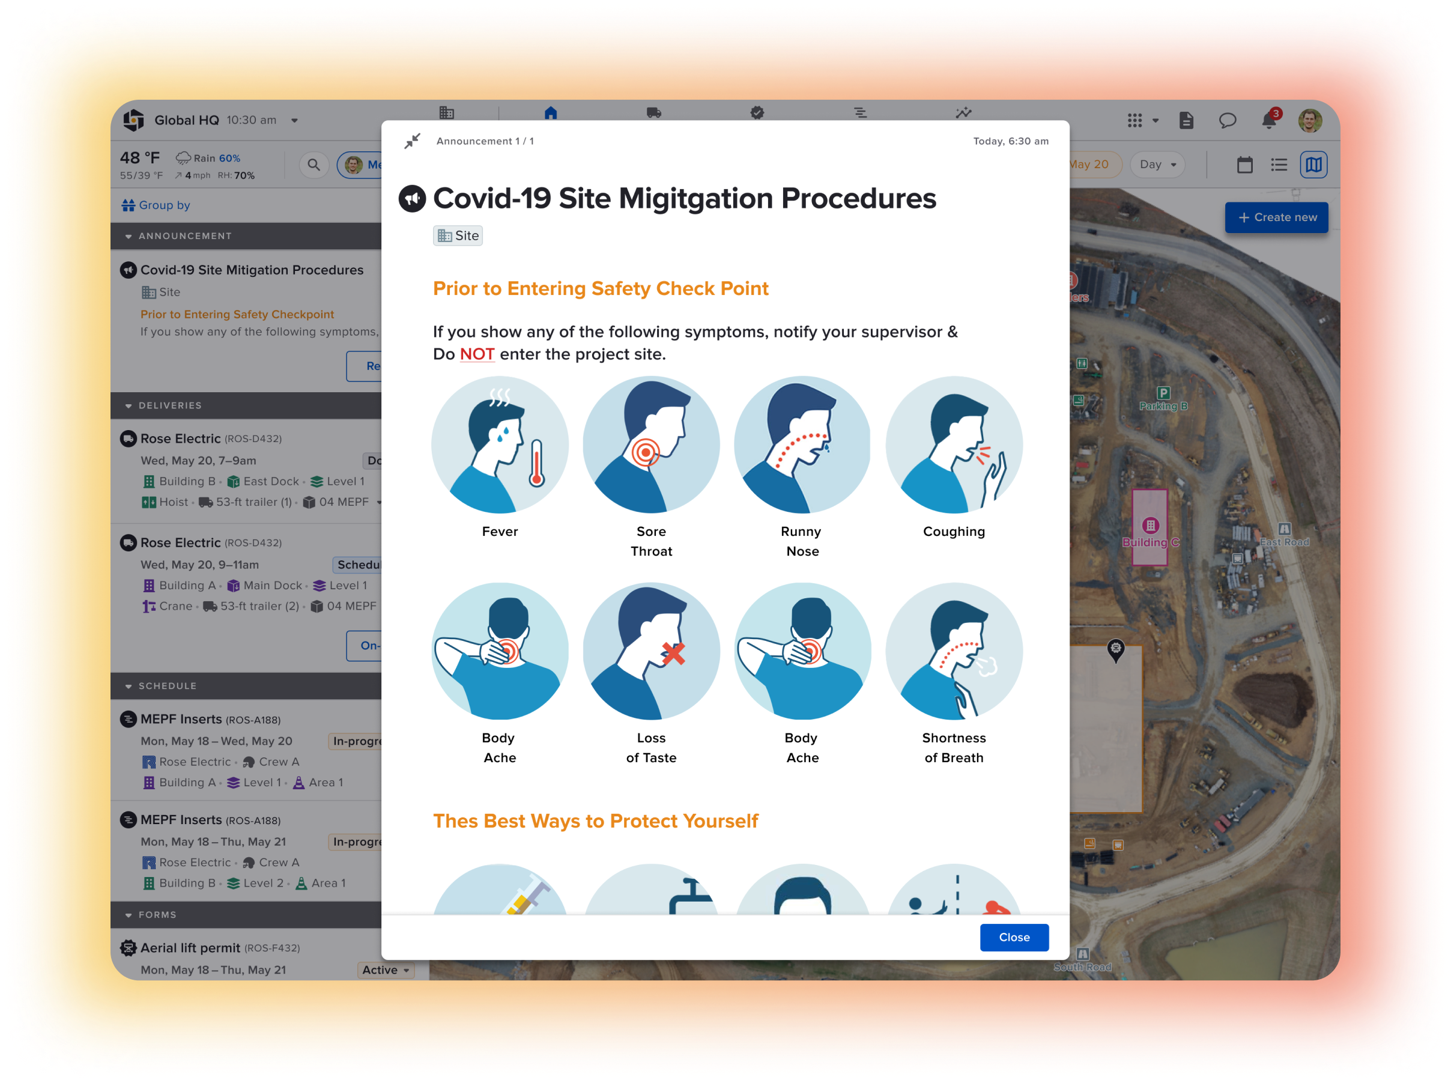Viewport: 1451px width, 1080px height.
Task: Open the analytics chart icon in top navigation
Action: [x=963, y=112]
